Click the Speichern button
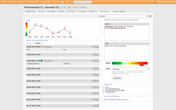176x110 pixels. [117, 78]
